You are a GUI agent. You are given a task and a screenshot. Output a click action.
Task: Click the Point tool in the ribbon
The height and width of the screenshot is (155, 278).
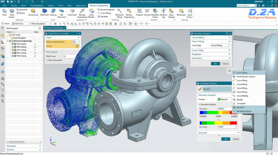click(4, 12)
